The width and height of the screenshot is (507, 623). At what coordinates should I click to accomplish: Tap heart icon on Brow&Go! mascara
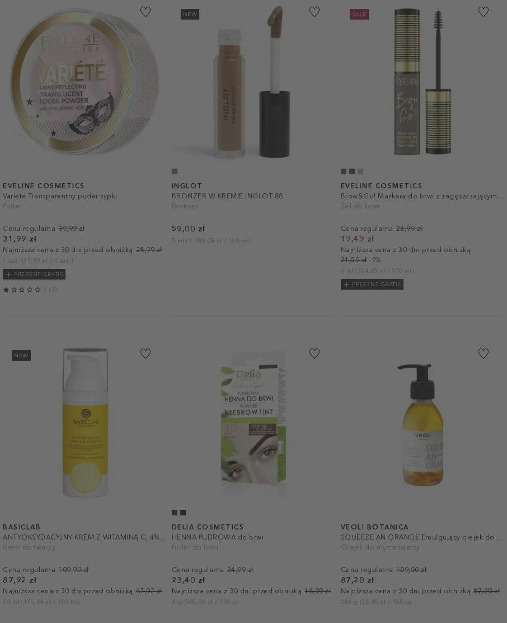pyautogui.click(x=483, y=12)
